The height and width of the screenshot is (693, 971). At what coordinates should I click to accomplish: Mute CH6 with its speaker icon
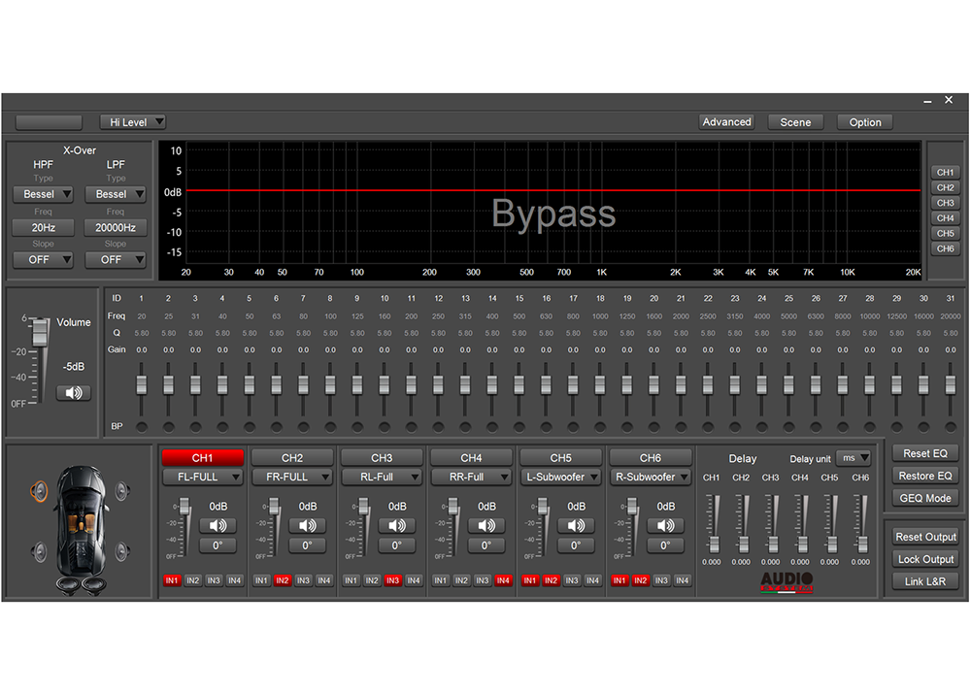[665, 525]
